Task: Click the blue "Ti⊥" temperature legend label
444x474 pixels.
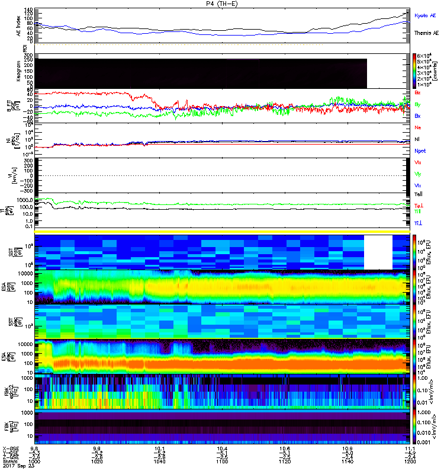Action: click(418, 223)
